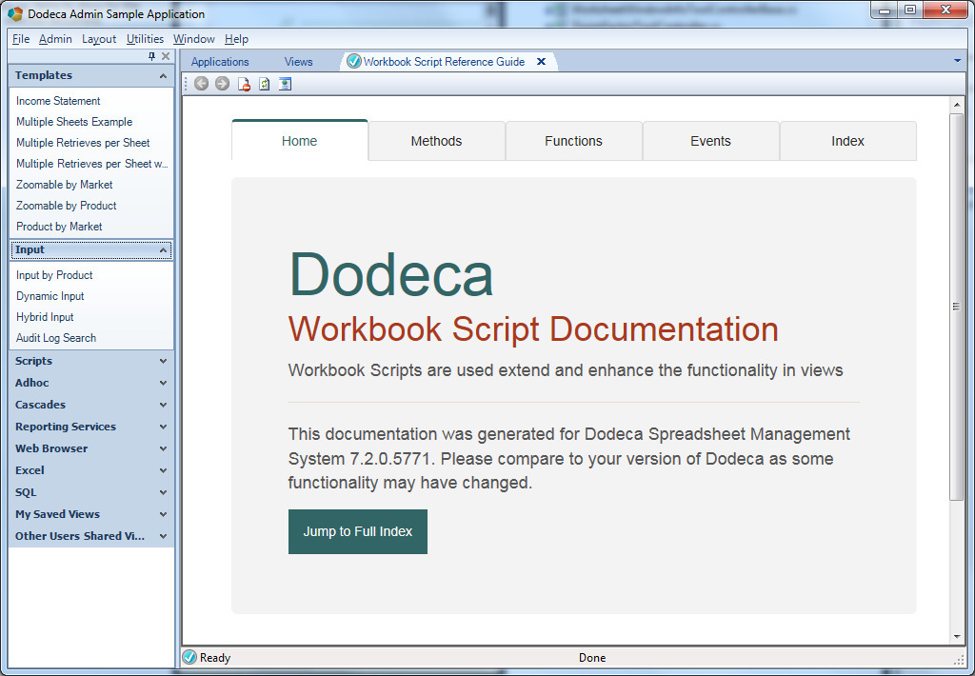Collapse the Templates section

pos(163,76)
